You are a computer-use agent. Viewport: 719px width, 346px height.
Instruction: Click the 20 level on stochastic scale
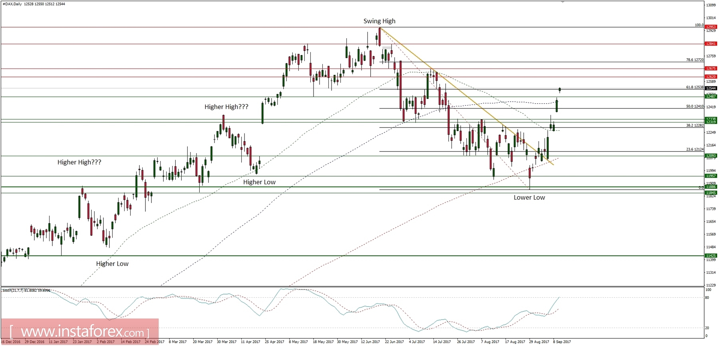pyautogui.click(x=707, y=328)
